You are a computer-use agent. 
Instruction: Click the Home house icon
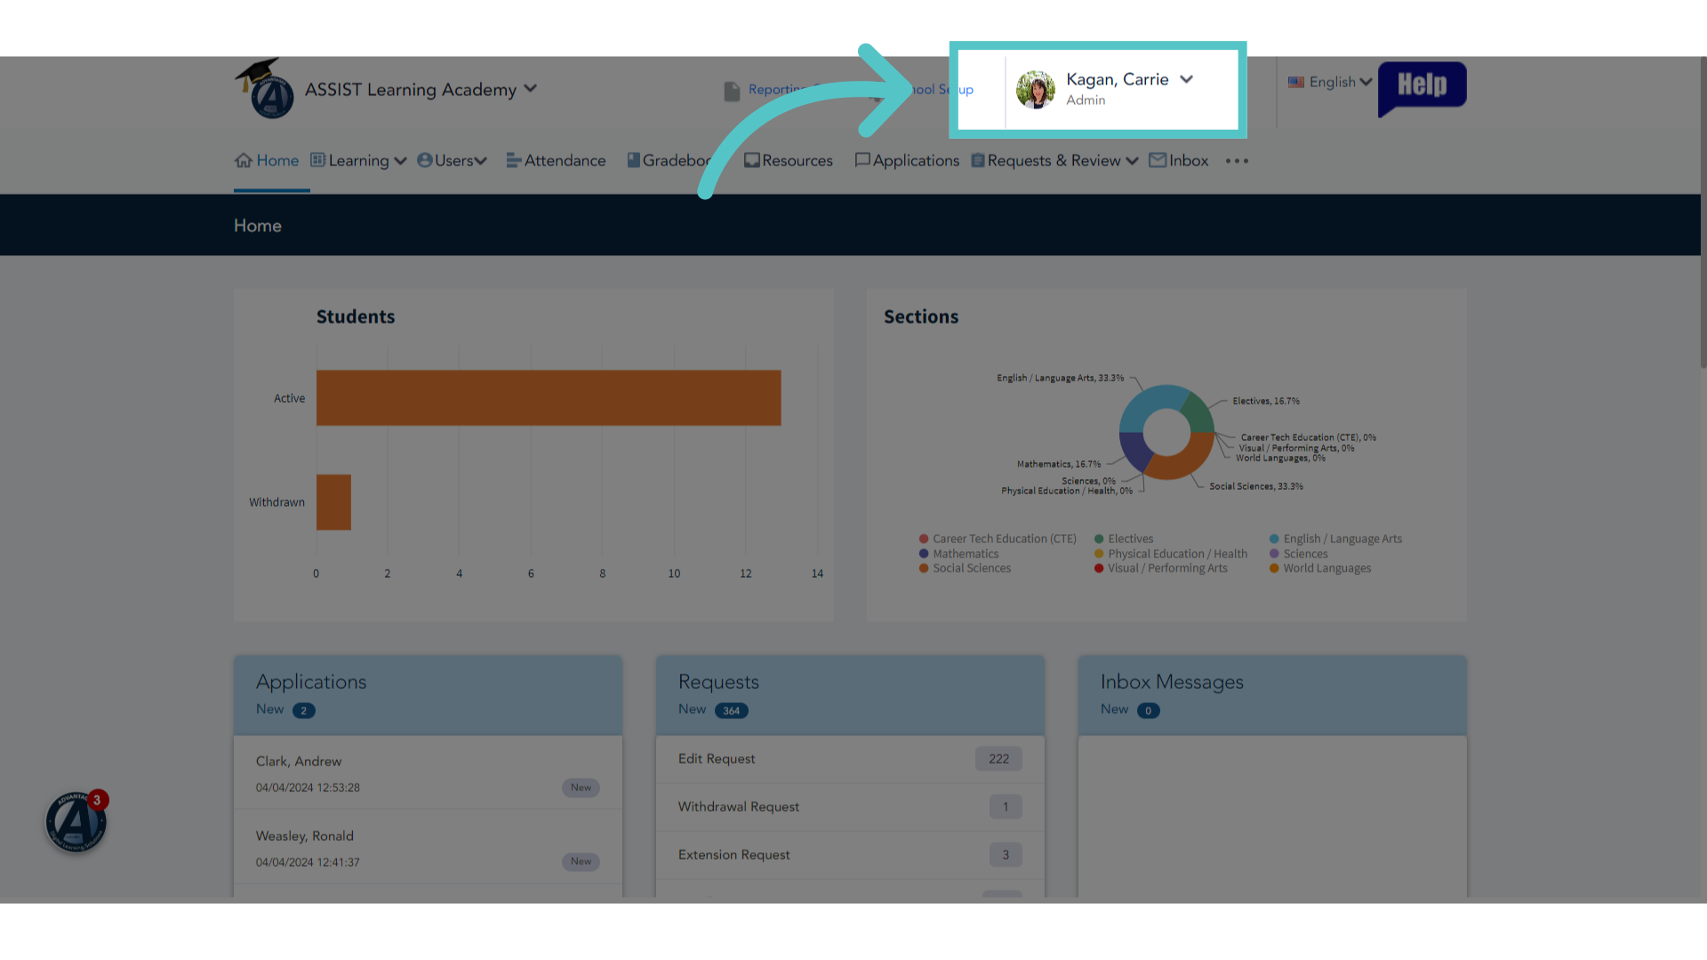[244, 160]
